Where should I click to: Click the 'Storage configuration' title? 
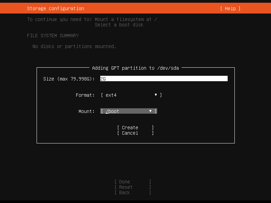tap(56, 8)
